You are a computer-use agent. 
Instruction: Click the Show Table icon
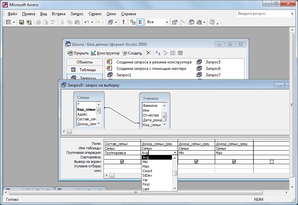[133, 22]
